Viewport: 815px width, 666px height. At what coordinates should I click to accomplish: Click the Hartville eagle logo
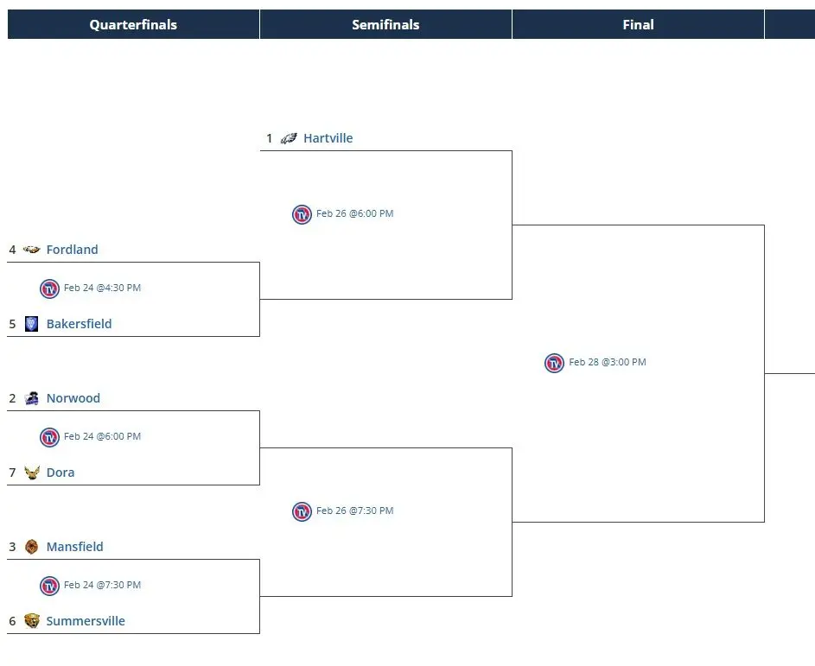click(x=292, y=137)
